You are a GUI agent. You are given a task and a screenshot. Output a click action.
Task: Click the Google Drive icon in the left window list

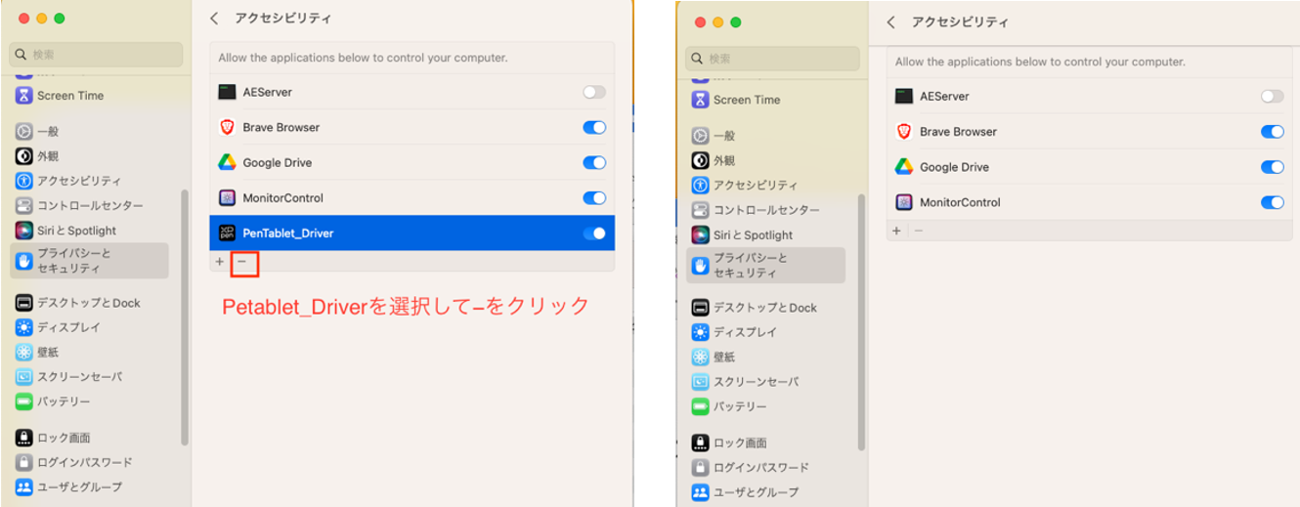227,162
